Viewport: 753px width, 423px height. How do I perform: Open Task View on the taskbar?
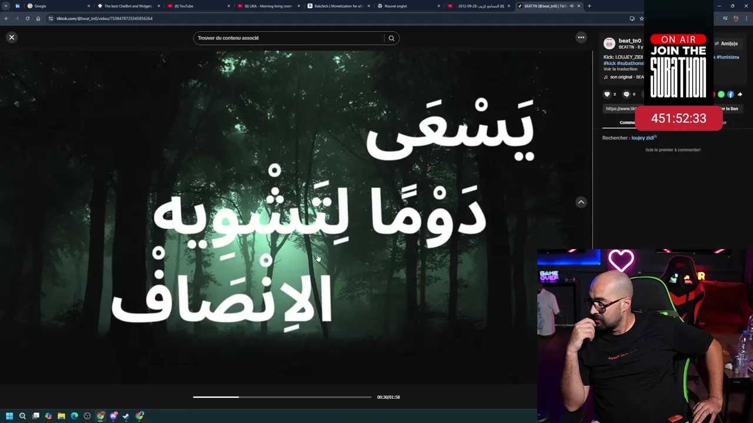[x=35, y=416]
